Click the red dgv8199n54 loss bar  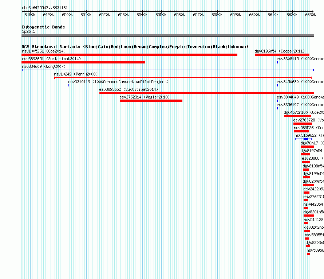307,177
